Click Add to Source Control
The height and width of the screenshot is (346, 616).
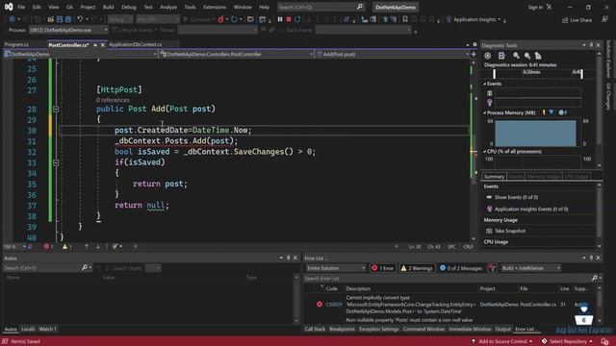click(x=501, y=341)
